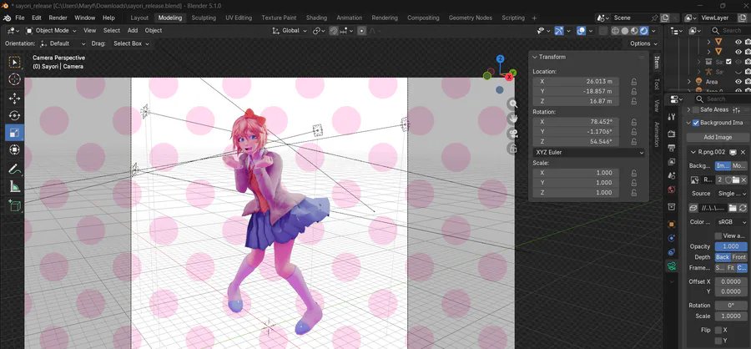
Task: Open the Scene properties tab icon
Action: pos(672,176)
